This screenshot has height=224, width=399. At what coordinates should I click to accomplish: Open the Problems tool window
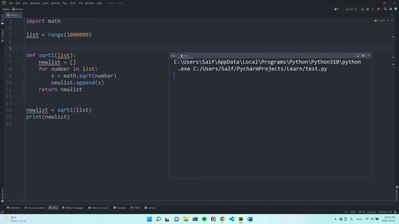[x=13, y=208]
